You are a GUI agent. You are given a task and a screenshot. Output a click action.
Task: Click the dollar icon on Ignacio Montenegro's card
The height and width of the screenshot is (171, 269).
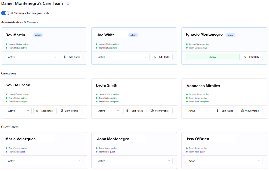(245, 57)
